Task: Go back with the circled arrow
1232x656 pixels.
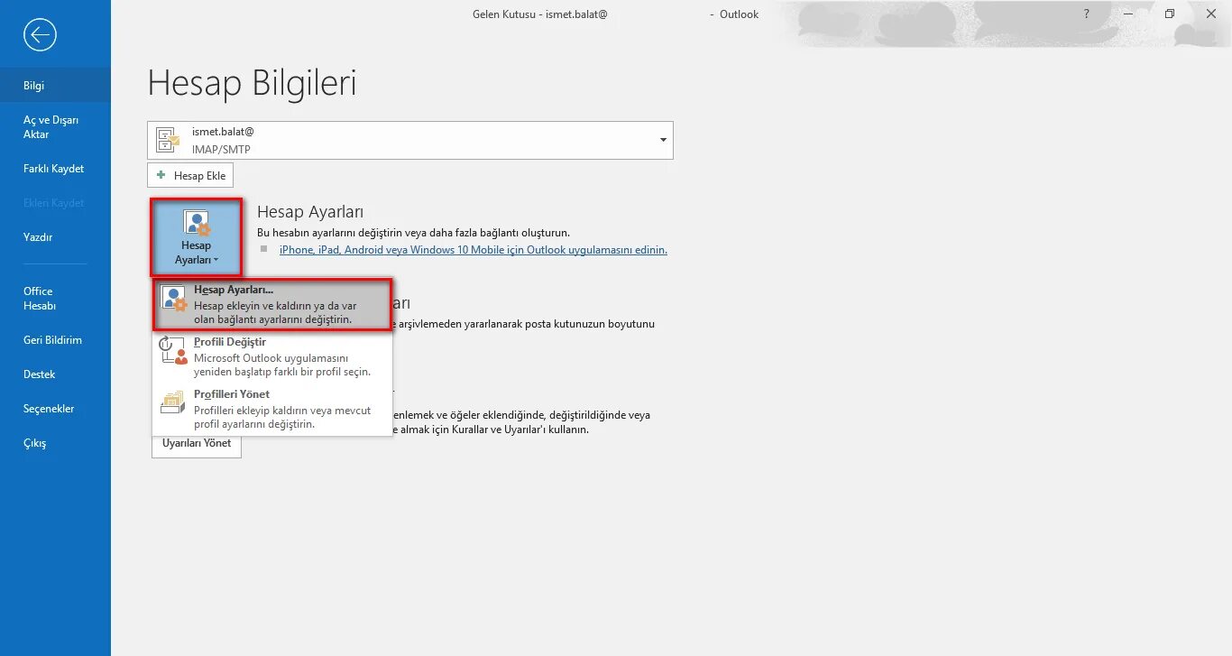Action: coord(41,35)
